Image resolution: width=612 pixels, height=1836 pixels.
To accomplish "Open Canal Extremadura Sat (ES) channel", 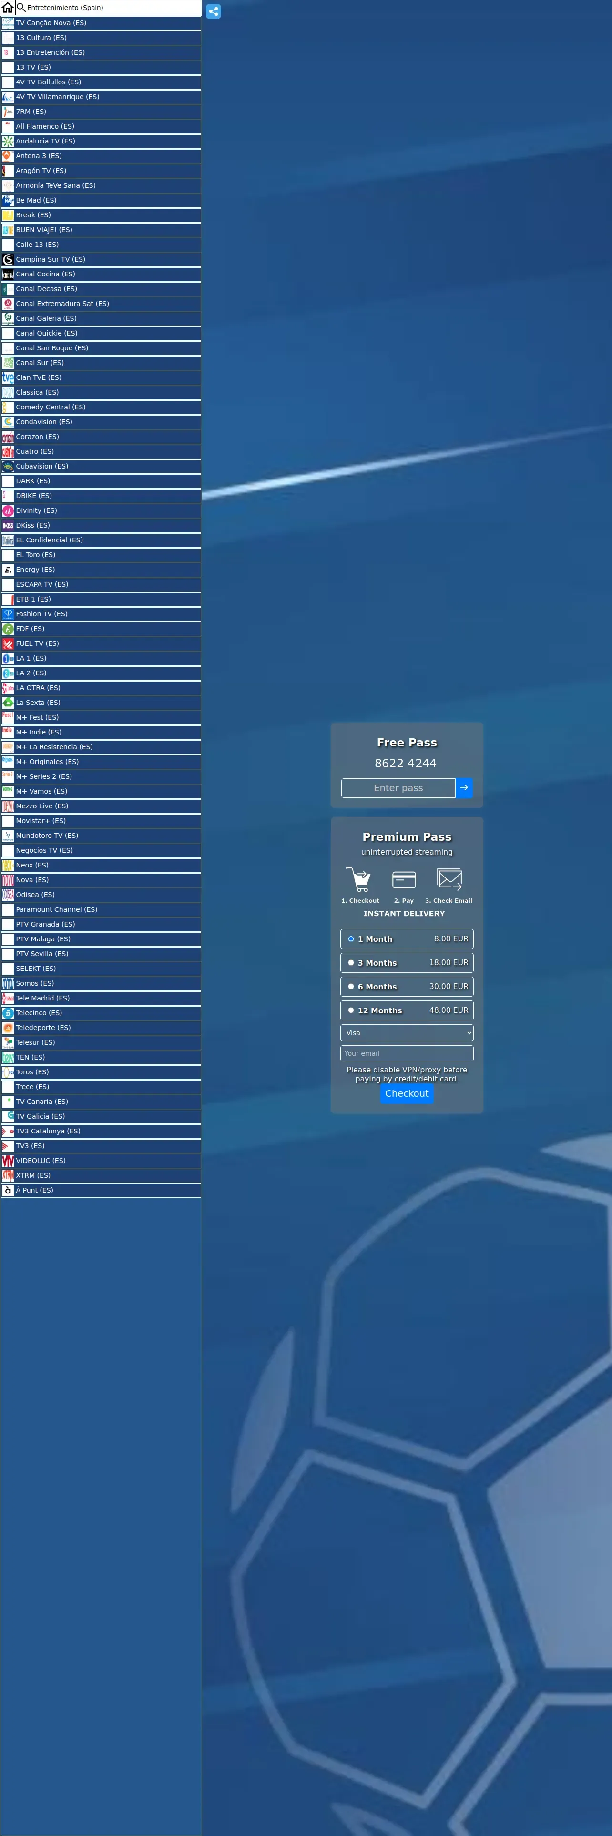I will (x=101, y=304).
